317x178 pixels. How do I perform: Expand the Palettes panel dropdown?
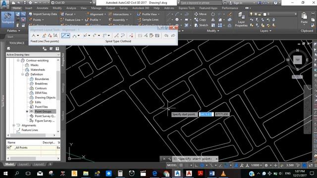[x=13, y=31]
